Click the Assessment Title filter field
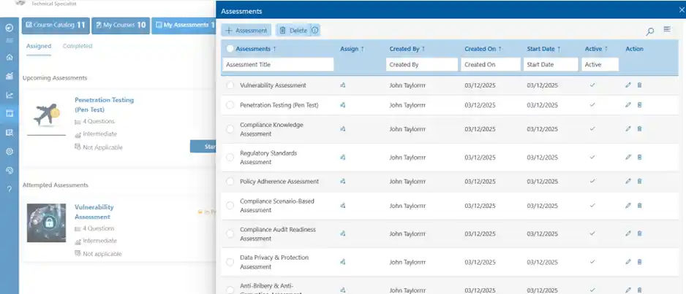Image resolution: width=686 pixels, height=294 pixels. (278, 65)
